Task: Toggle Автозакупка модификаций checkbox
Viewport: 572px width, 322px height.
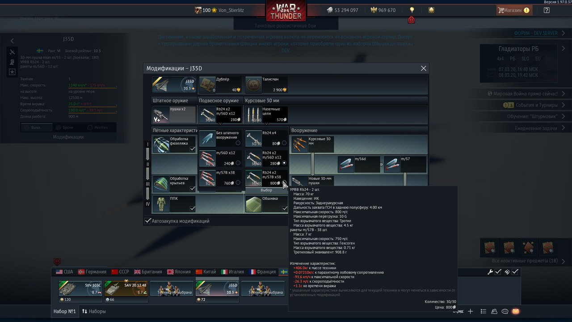Action: (148, 221)
